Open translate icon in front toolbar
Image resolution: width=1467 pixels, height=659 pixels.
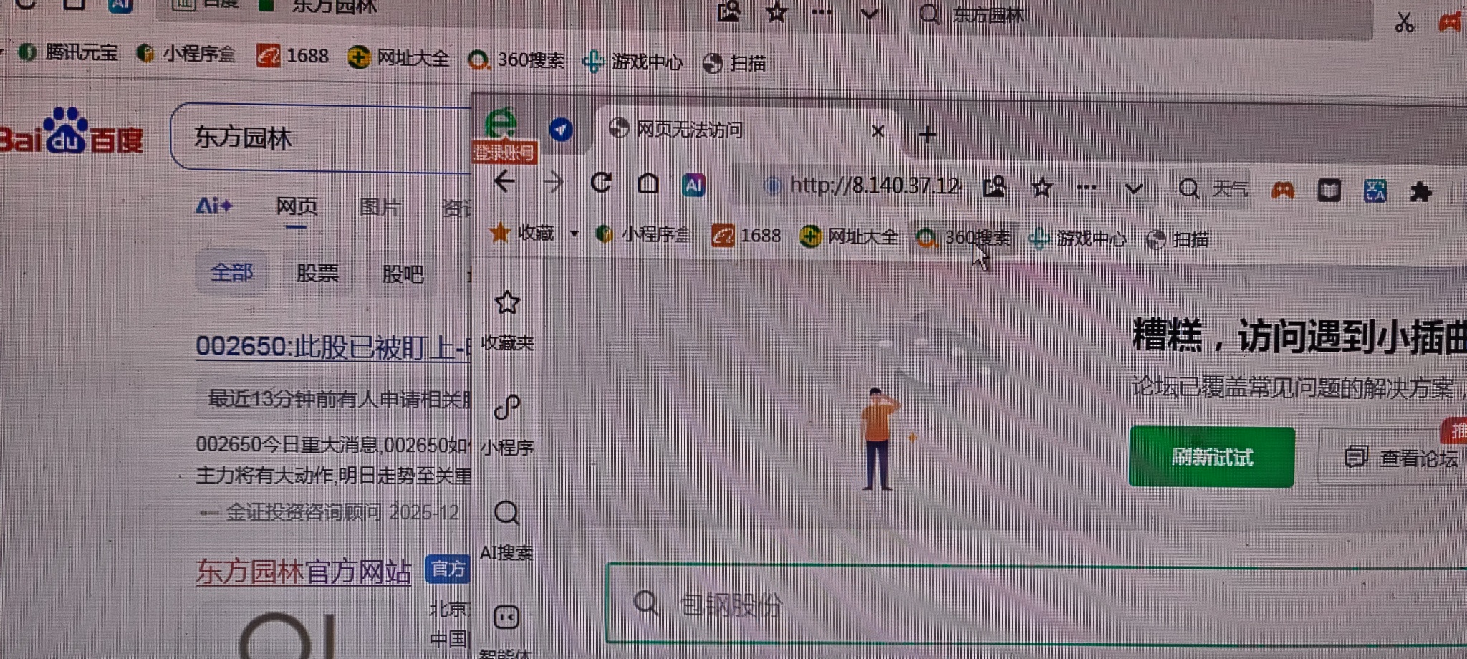[1375, 191]
